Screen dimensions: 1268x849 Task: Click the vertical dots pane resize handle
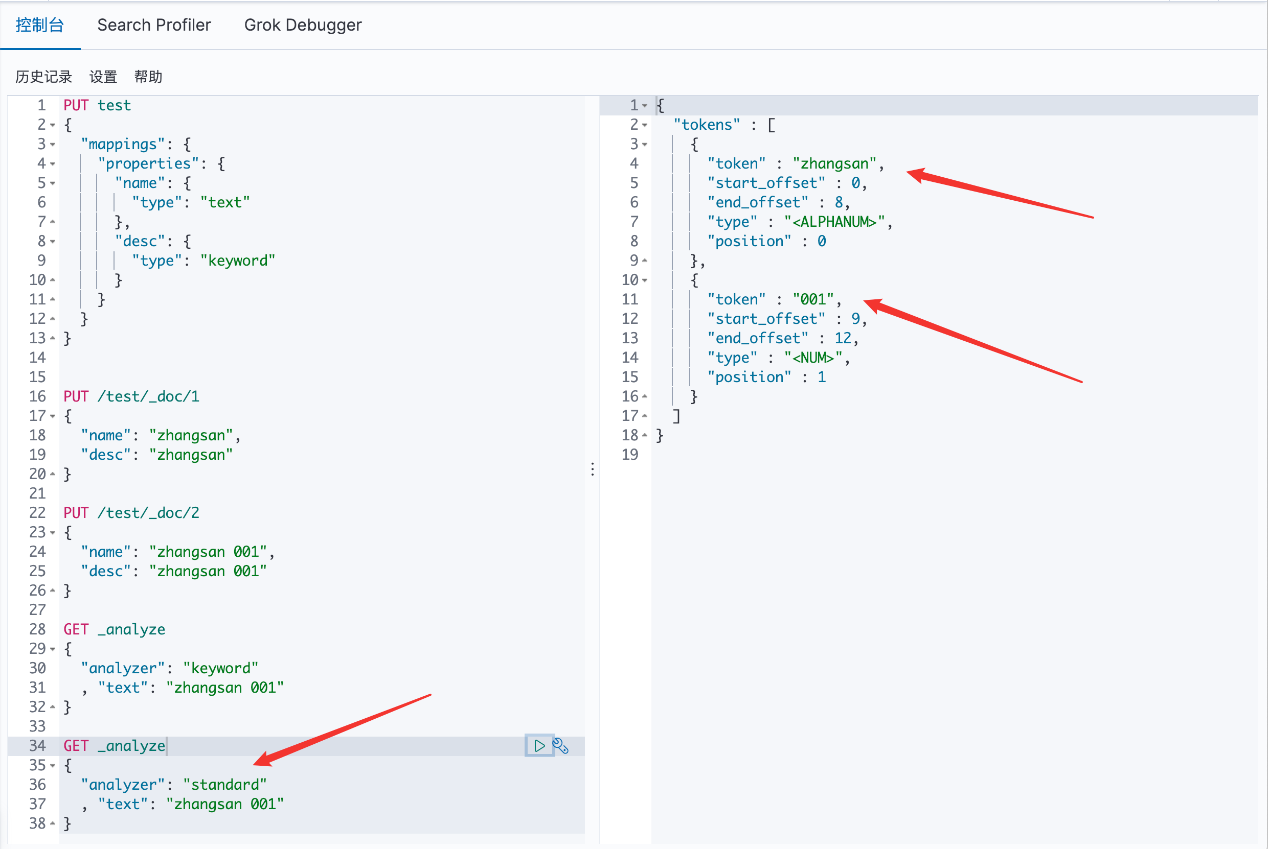pyautogui.click(x=592, y=469)
